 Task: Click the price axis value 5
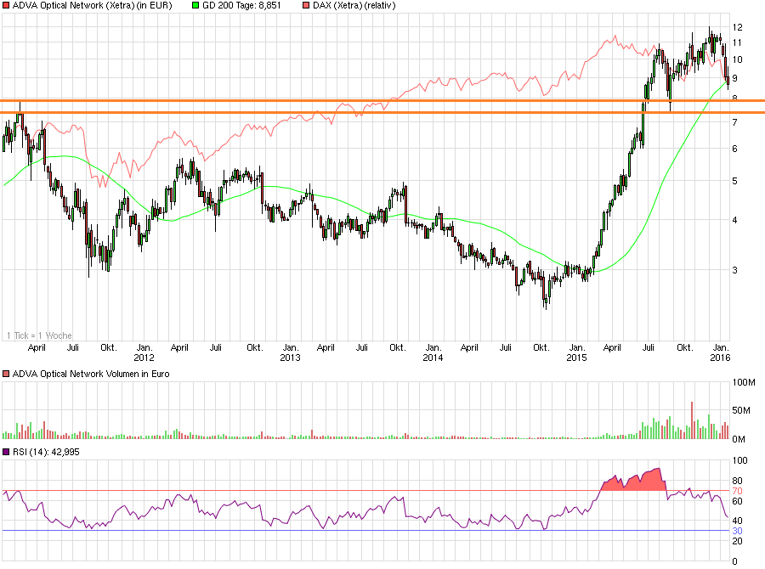click(734, 182)
